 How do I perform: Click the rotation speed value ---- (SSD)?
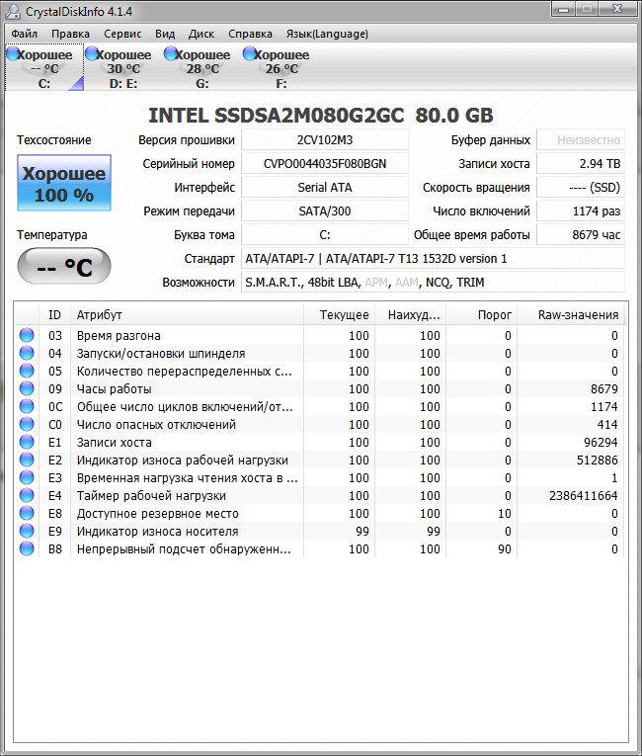tap(581, 187)
